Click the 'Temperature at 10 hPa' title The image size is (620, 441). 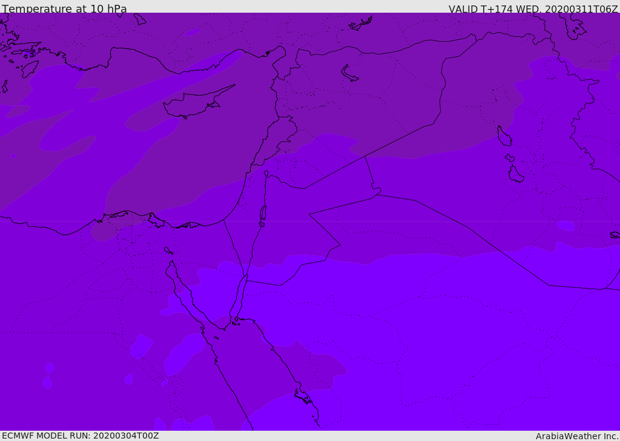[64, 8]
